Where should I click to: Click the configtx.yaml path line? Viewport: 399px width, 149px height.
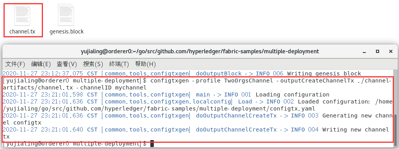[x=159, y=109]
